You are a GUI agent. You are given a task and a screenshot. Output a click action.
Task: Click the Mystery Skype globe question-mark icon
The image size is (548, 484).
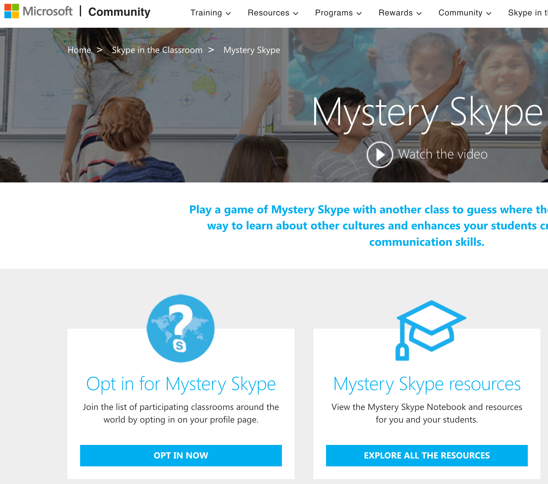tap(181, 328)
